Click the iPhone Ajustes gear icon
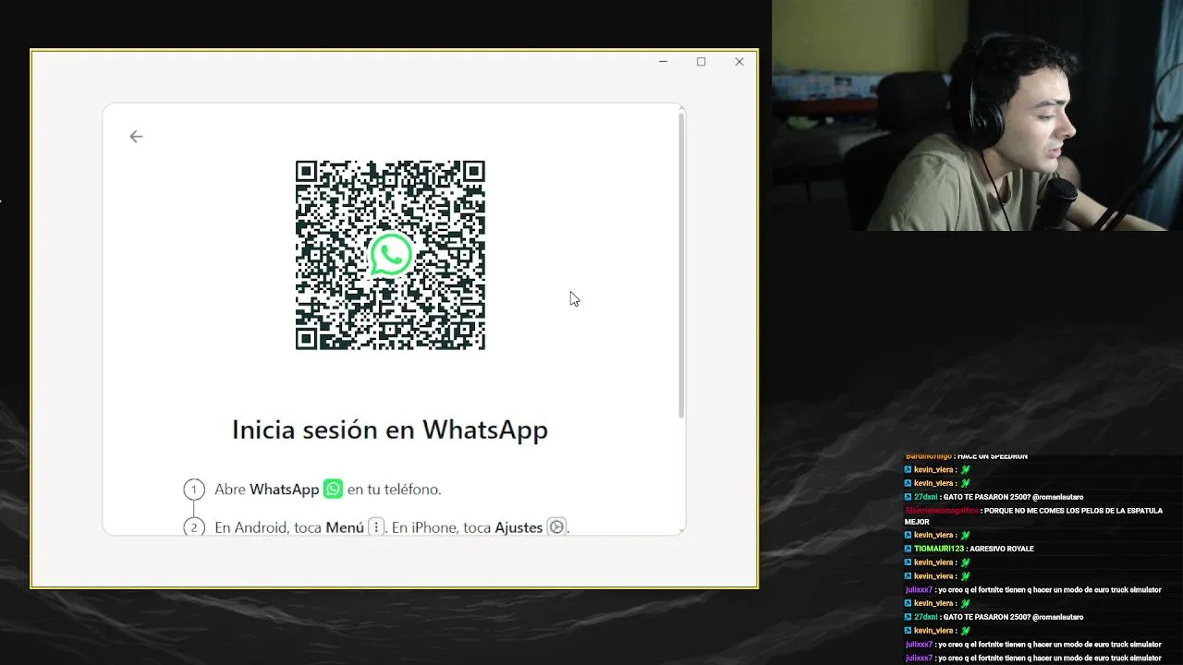The image size is (1183, 665). [556, 527]
